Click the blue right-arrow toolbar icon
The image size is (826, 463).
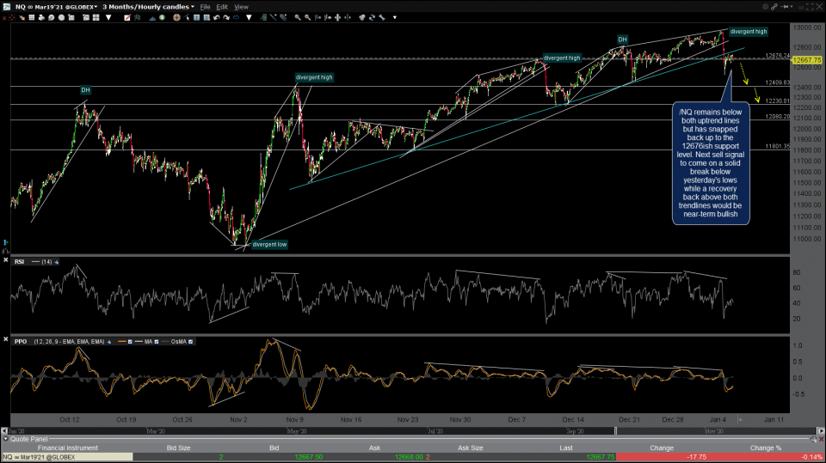(x=236, y=17)
